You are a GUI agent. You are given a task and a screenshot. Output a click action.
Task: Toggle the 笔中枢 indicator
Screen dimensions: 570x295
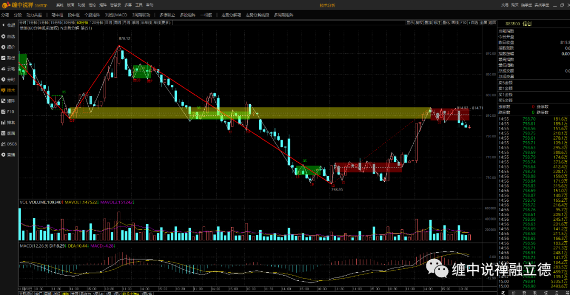(57, 15)
